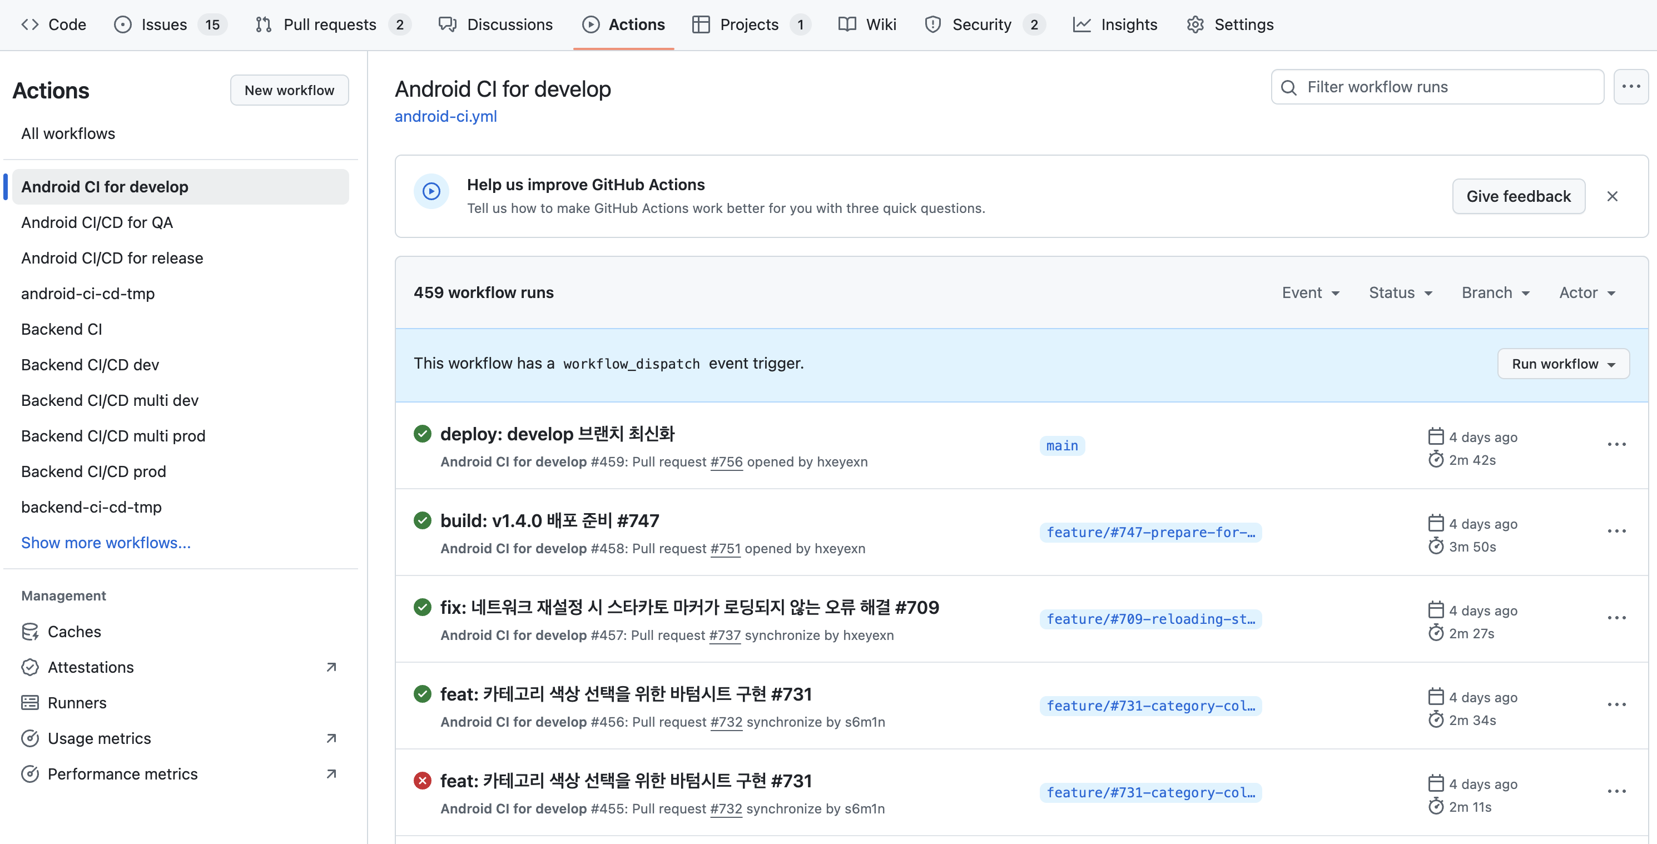Focus the Filter workflow runs search field
Screen dimensions: 1657x844
tap(1437, 87)
